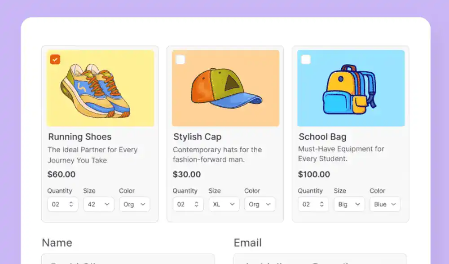
Task: Click the Email input field
Action: (x=320, y=259)
